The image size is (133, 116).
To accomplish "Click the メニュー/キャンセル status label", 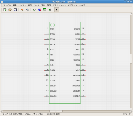I will tap(34, 114).
